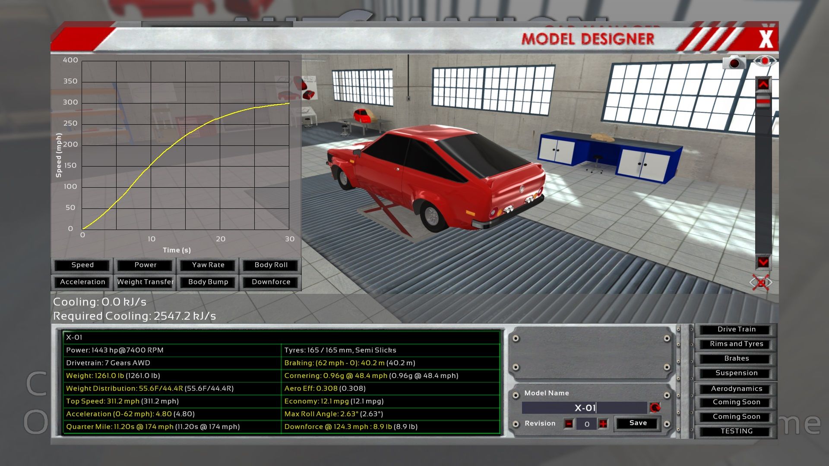Screen dimensions: 829x466
Task: Click the reset model name icon
Action: (655, 408)
